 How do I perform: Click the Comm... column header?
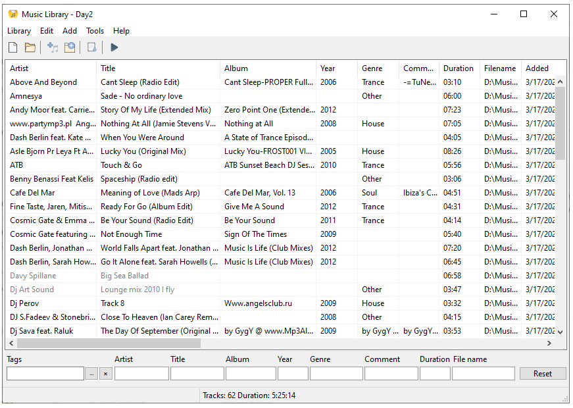point(419,68)
